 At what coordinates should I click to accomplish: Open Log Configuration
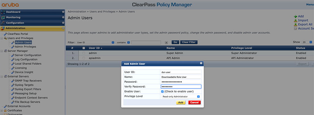pos(26,59)
